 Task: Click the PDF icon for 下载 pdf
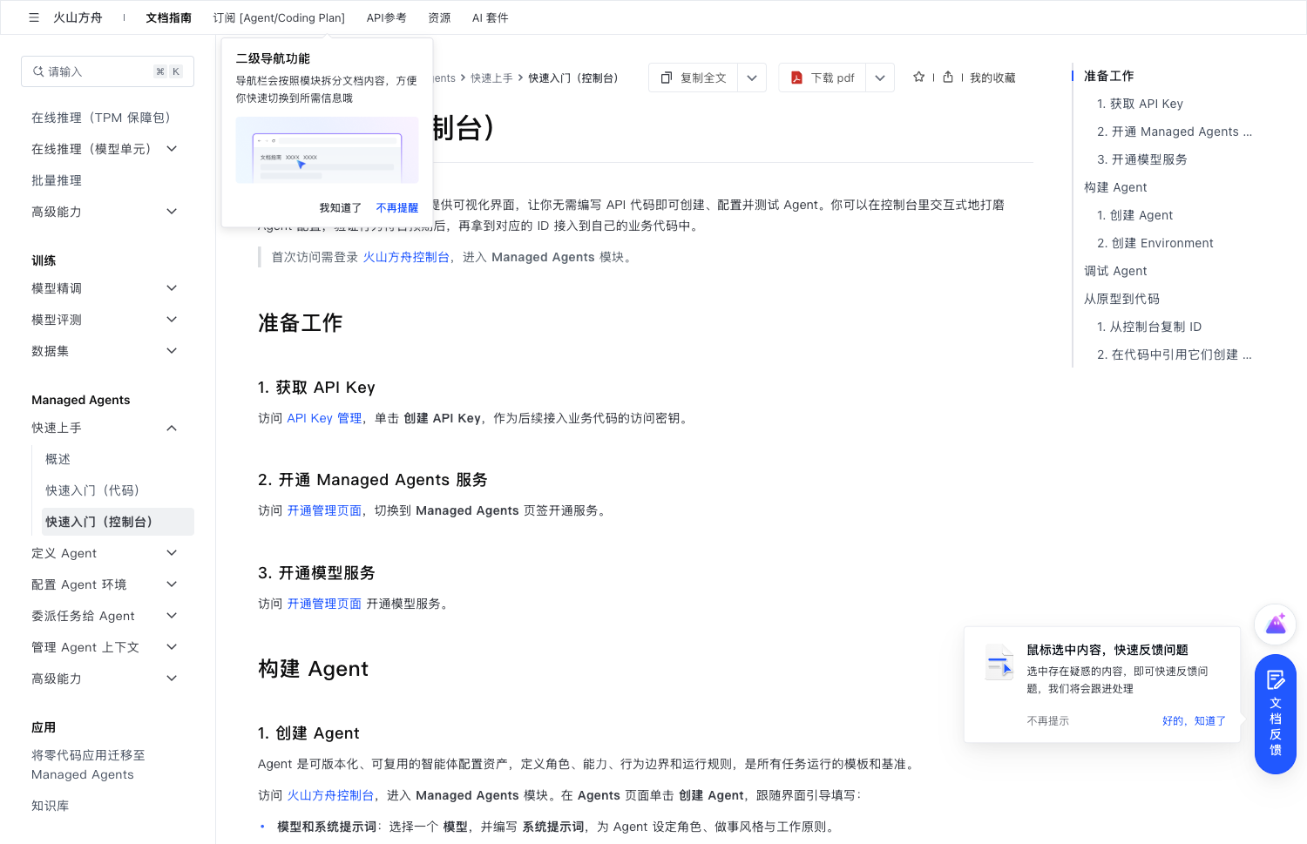coord(796,78)
